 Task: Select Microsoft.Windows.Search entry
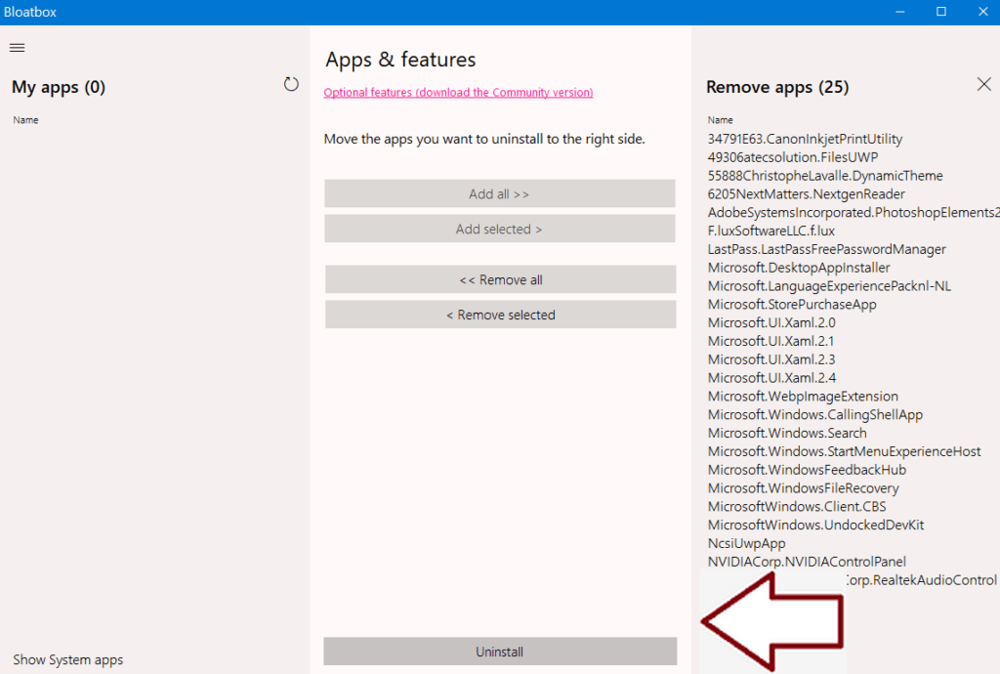pyautogui.click(x=787, y=434)
